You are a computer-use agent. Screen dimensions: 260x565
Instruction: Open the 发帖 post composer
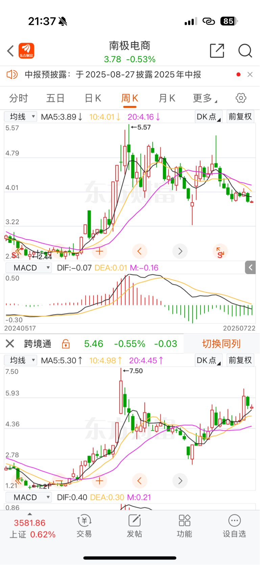(x=134, y=526)
